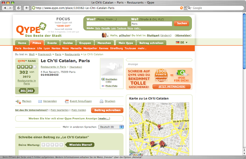Switch to the Events tab

[x=52, y=43]
